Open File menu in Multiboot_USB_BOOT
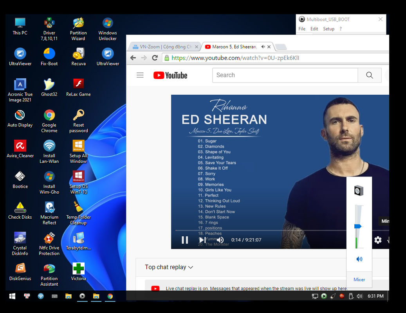The image size is (406, 313). 302,29
